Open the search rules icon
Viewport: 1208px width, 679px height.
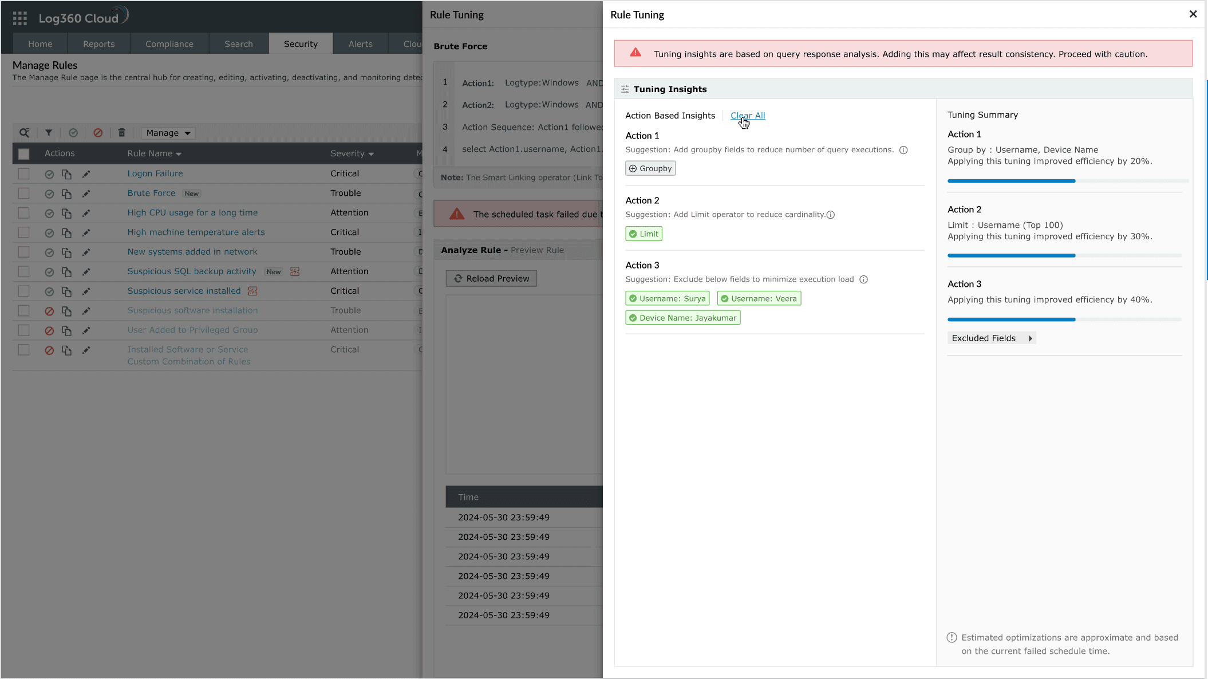[24, 132]
